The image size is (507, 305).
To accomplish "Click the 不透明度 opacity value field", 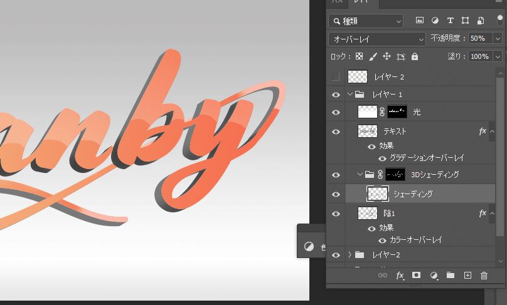I will tap(481, 38).
